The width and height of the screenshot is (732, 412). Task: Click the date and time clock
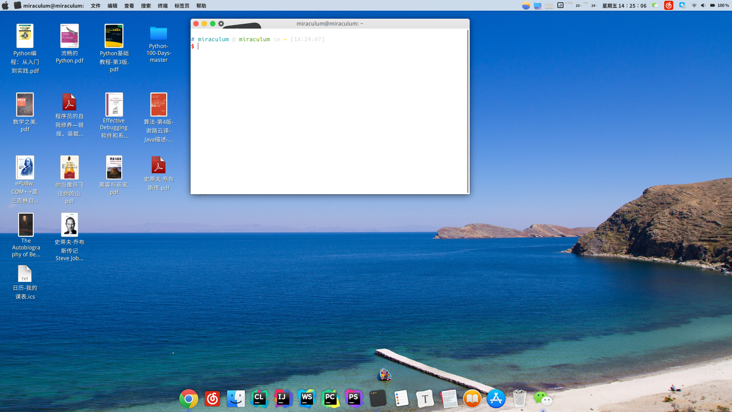pyautogui.click(x=624, y=6)
